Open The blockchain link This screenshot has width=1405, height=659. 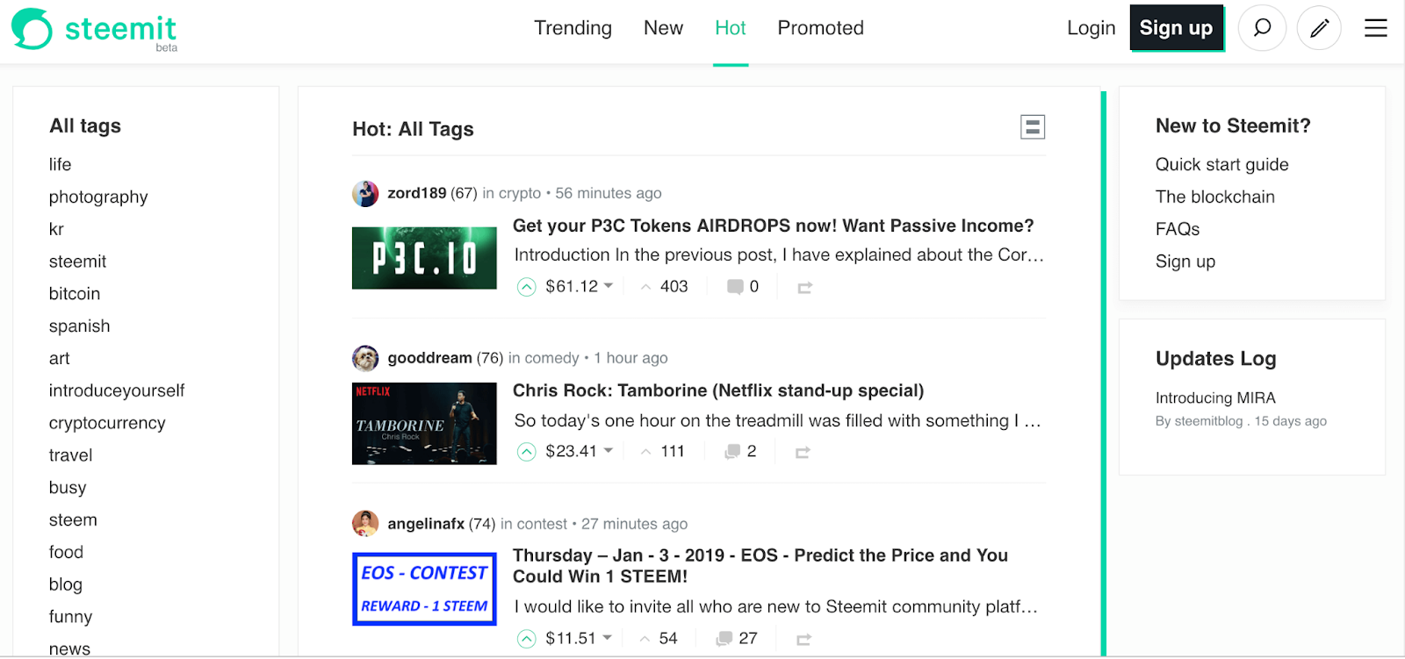click(x=1214, y=197)
